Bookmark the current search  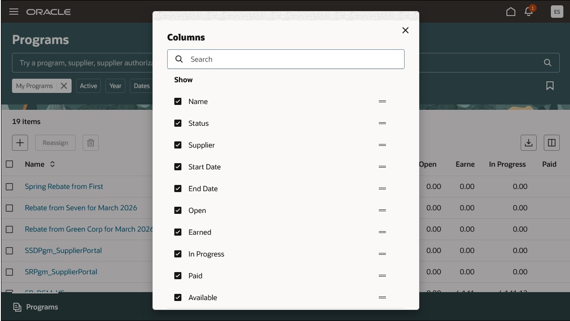click(550, 86)
